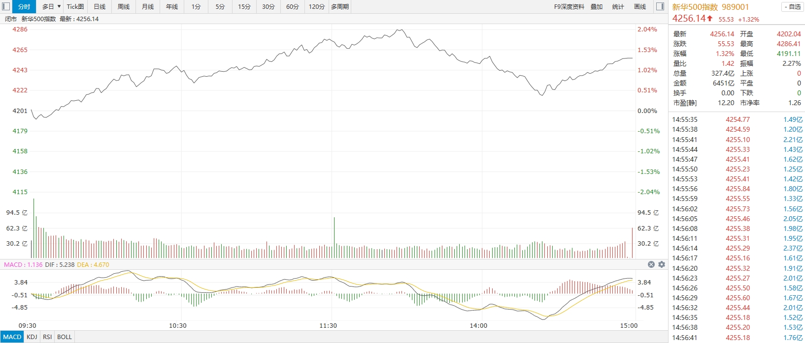
Task: Toggle the left sidebar panel icon
Action: point(6,6)
